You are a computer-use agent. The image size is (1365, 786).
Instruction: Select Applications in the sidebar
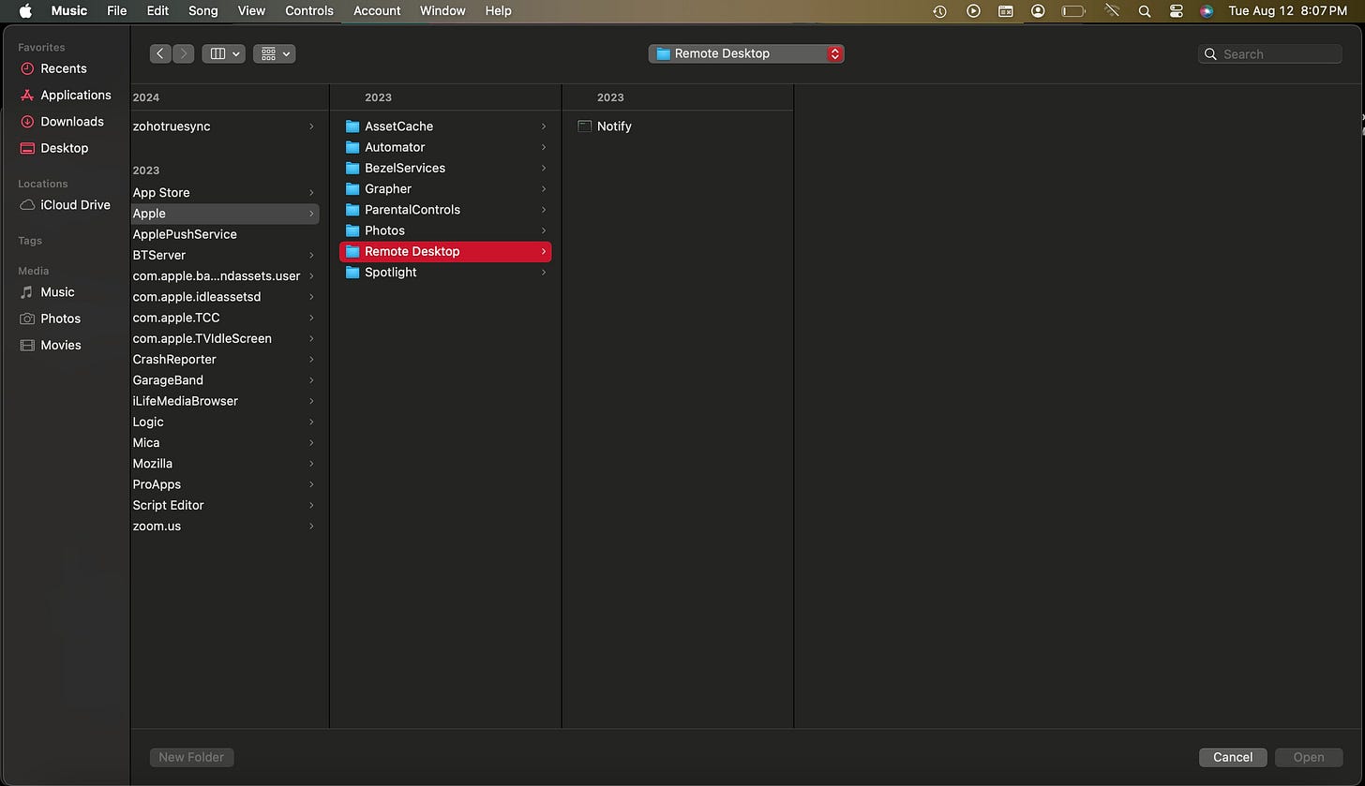(65, 95)
